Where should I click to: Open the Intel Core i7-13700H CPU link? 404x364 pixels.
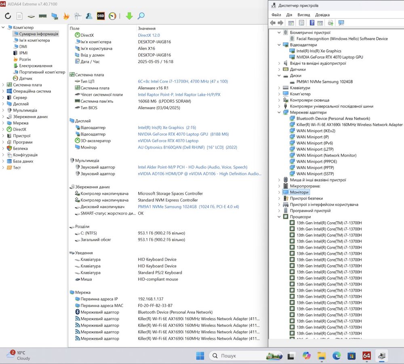click(183, 81)
